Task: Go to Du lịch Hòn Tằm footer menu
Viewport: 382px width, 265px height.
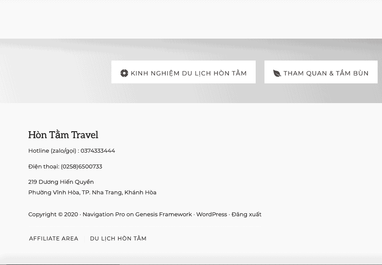Action: 118,239
